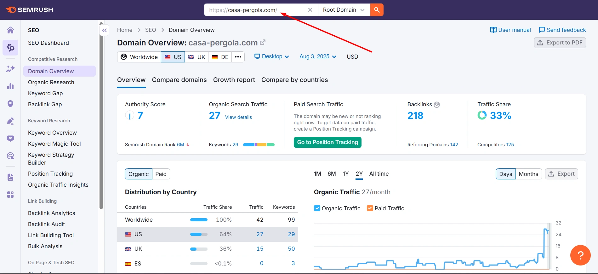Click the Semrush logo
Image resolution: width=598 pixels, height=274 pixels.
click(x=30, y=10)
